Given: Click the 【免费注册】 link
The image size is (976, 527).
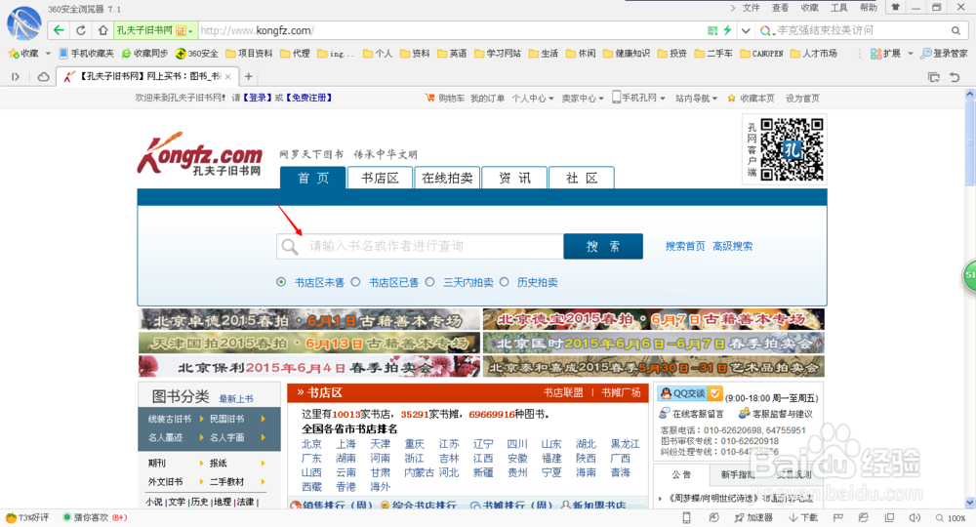Looking at the screenshot, I should coord(308,98).
